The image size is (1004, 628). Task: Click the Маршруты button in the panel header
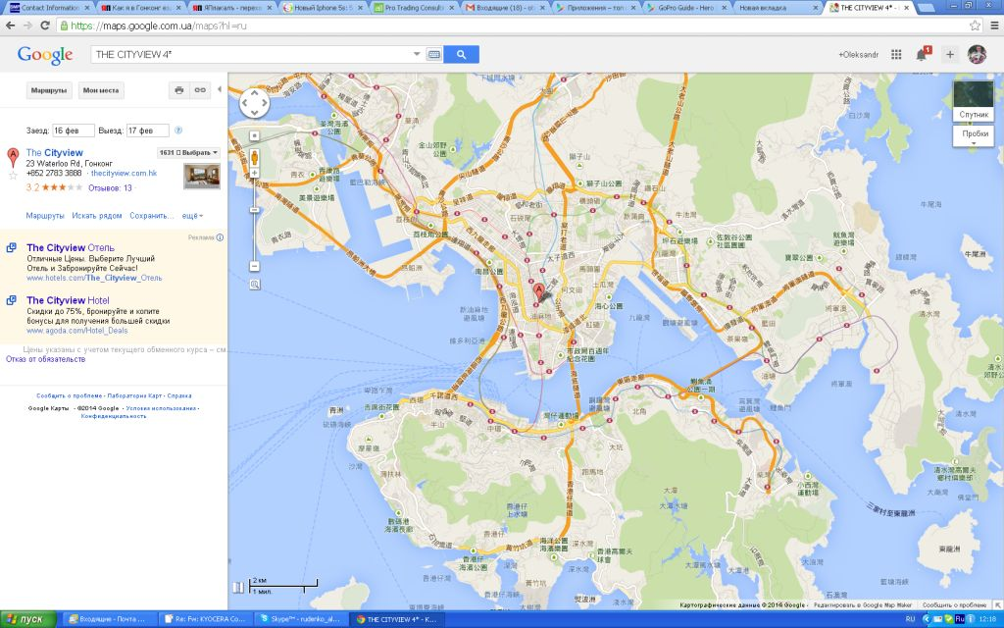pyautogui.click(x=48, y=90)
